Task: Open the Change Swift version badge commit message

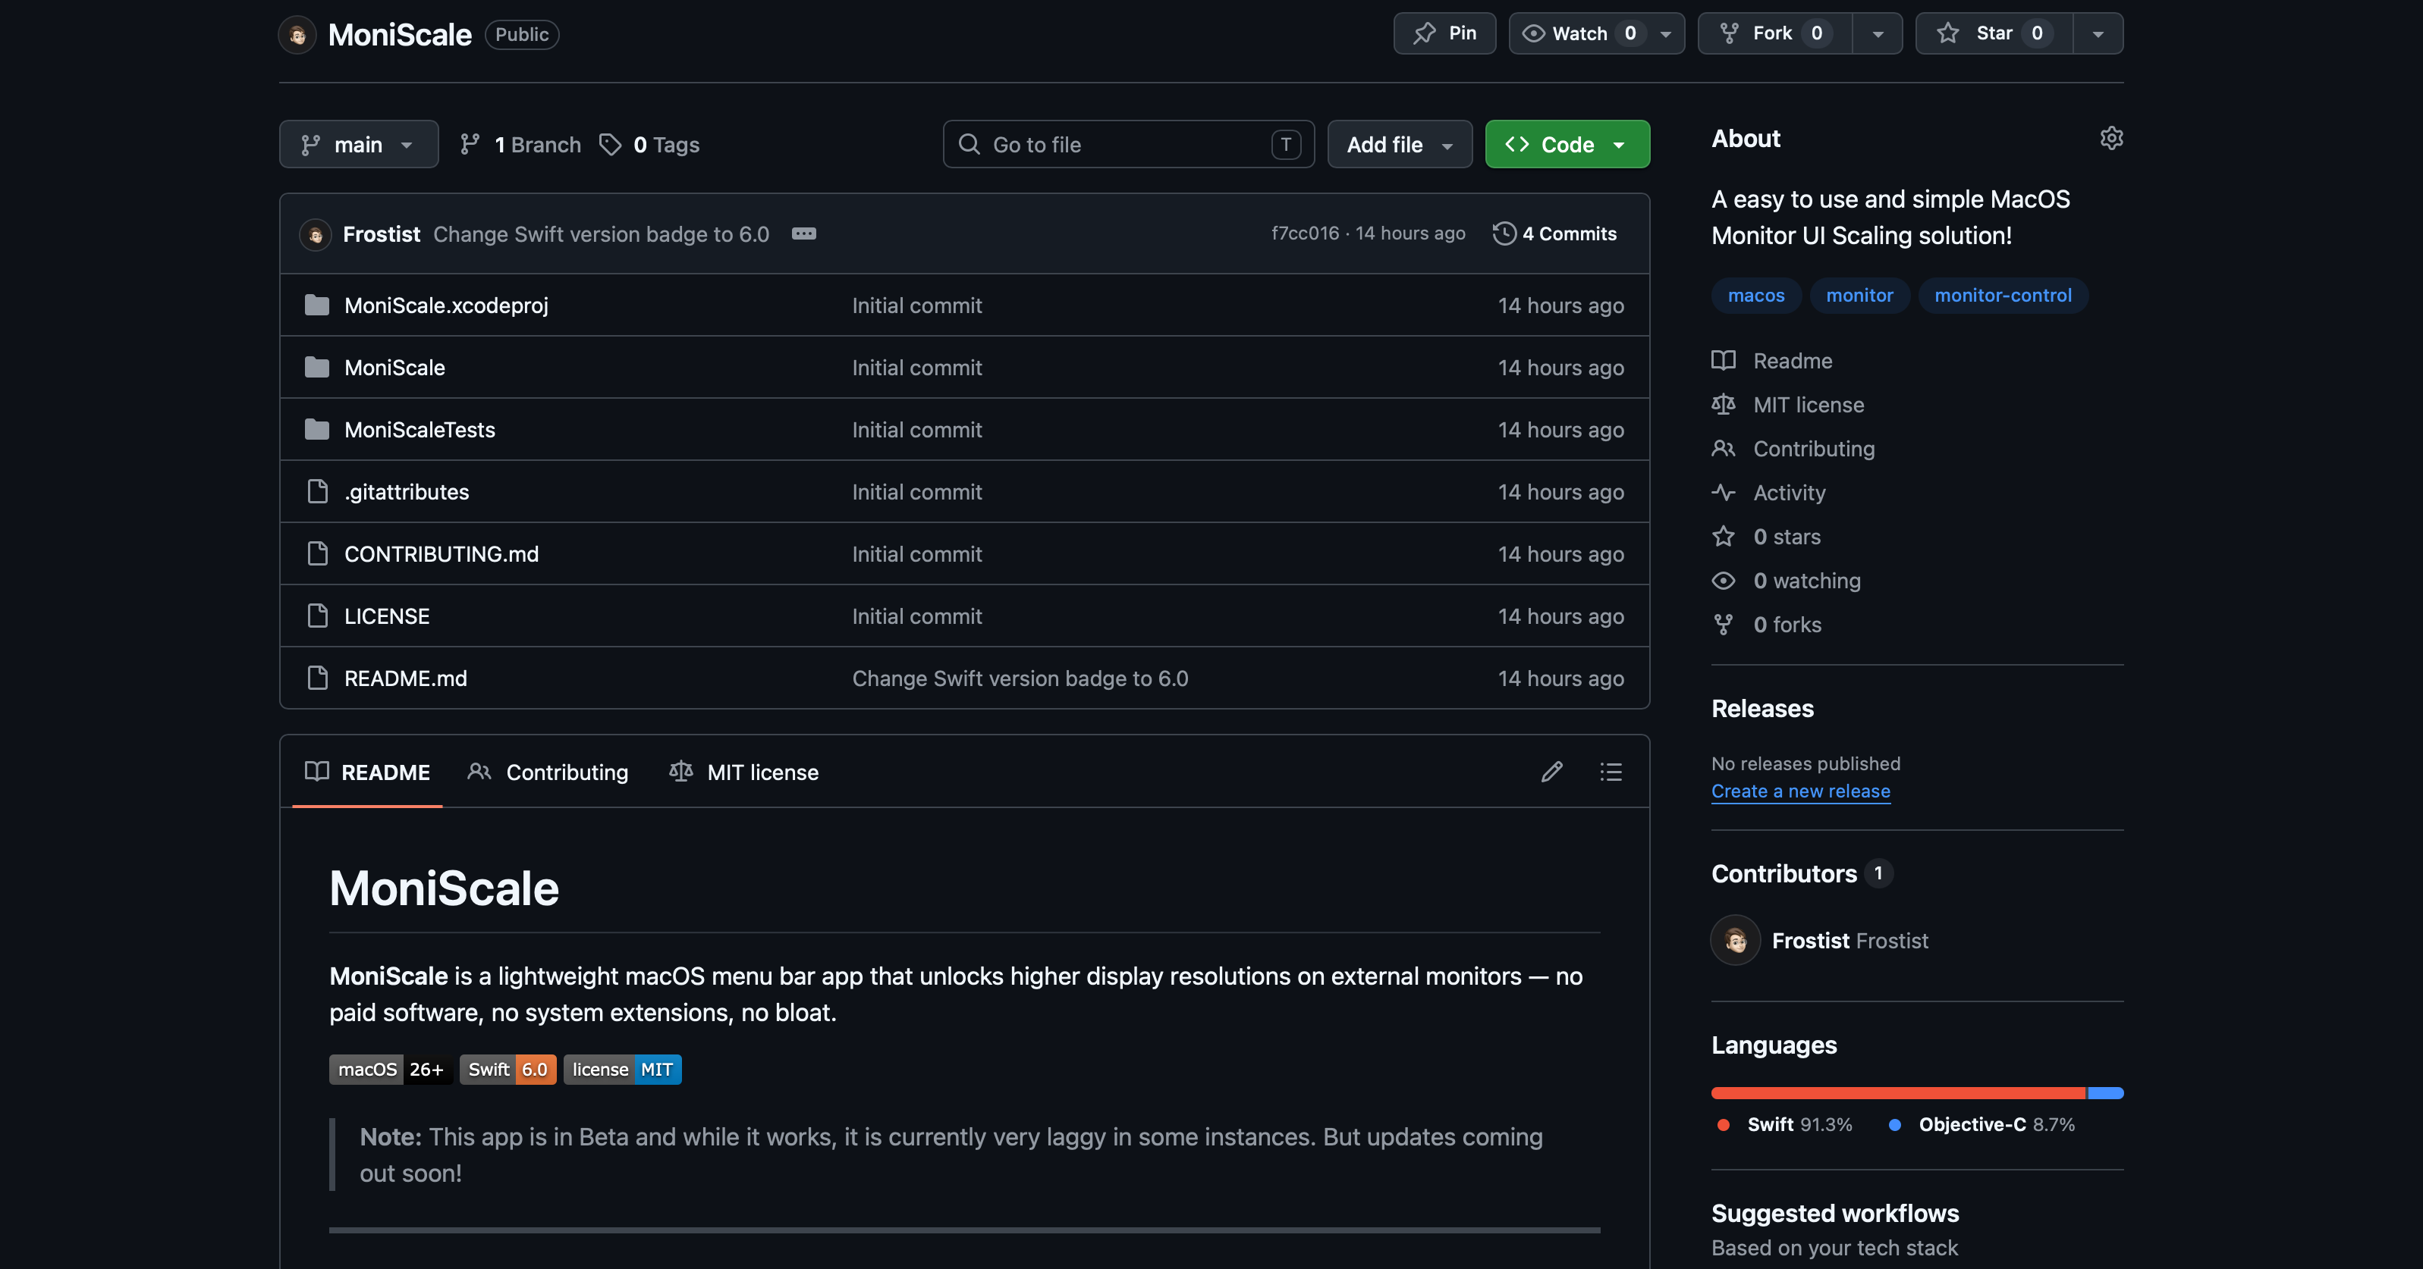Action: [x=601, y=234]
